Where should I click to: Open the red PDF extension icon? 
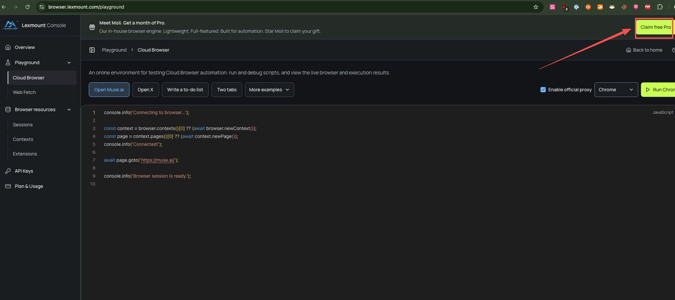[647, 7]
